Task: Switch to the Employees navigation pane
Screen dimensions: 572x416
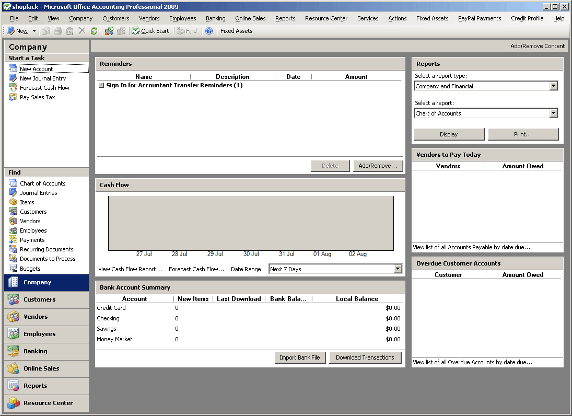Action: [x=46, y=334]
